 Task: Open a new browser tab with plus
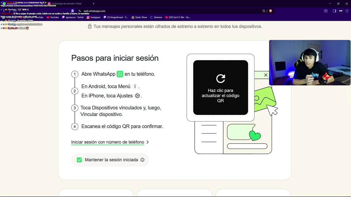(x=94, y=4)
